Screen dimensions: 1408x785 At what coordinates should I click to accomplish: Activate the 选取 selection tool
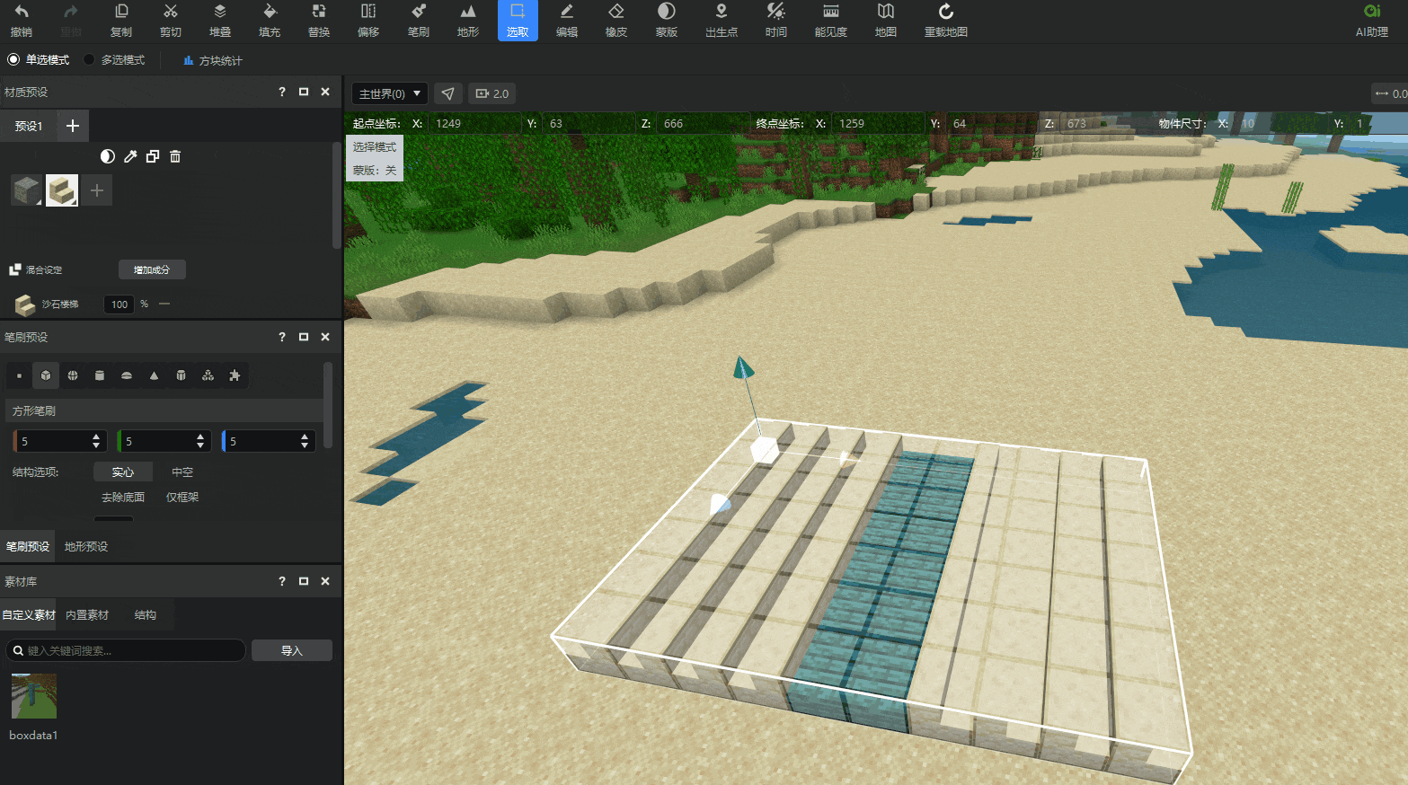tap(518, 21)
